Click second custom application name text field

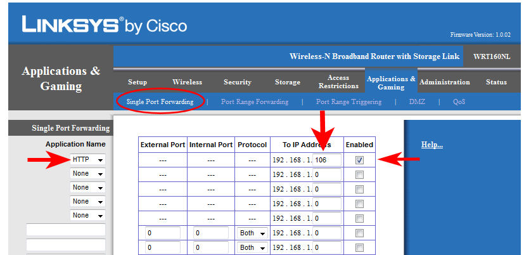pos(66,245)
